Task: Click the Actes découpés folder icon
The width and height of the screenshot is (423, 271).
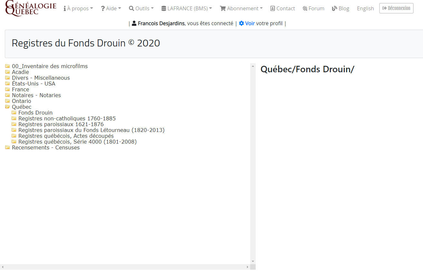Action: tap(14, 136)
